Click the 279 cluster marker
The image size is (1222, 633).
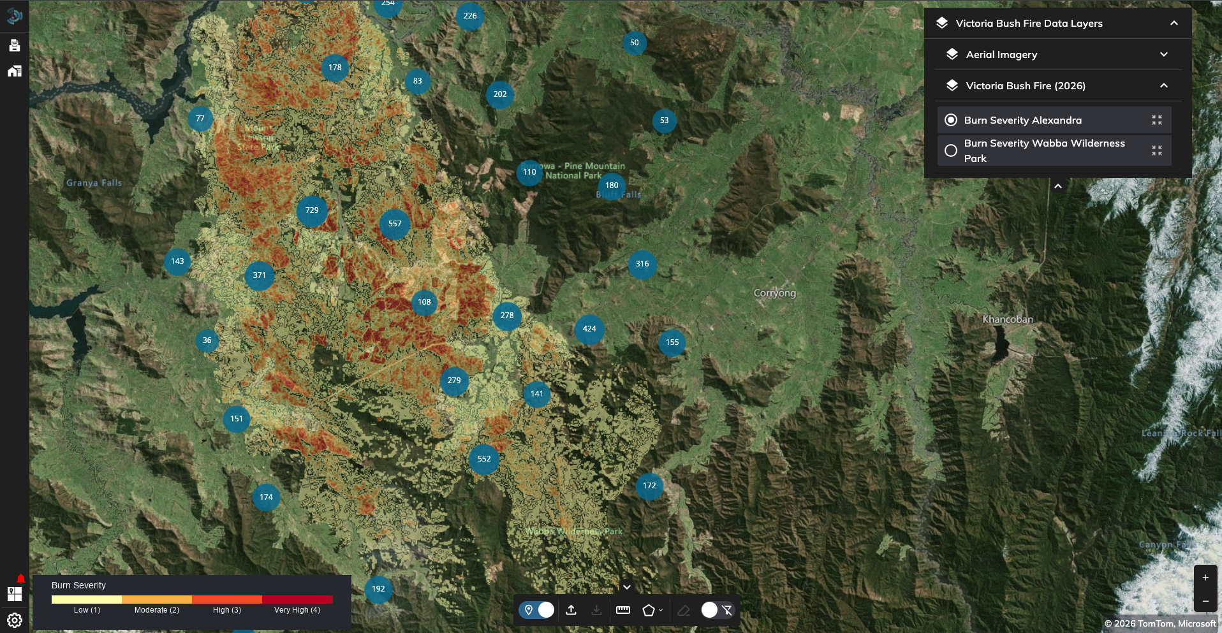click(x=454, y=381)
